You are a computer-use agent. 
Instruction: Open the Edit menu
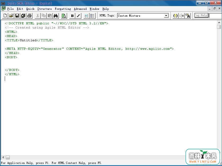(20, 9)
